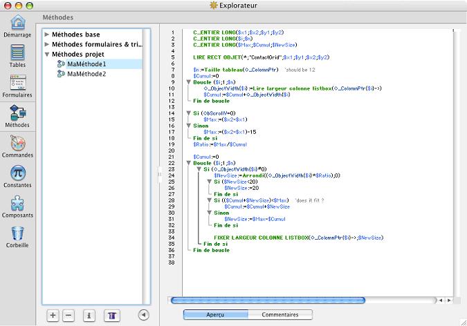Viewport: 467px width, 326px height.
Task: Click the info button below list
Action: click(x=89, y=315)
